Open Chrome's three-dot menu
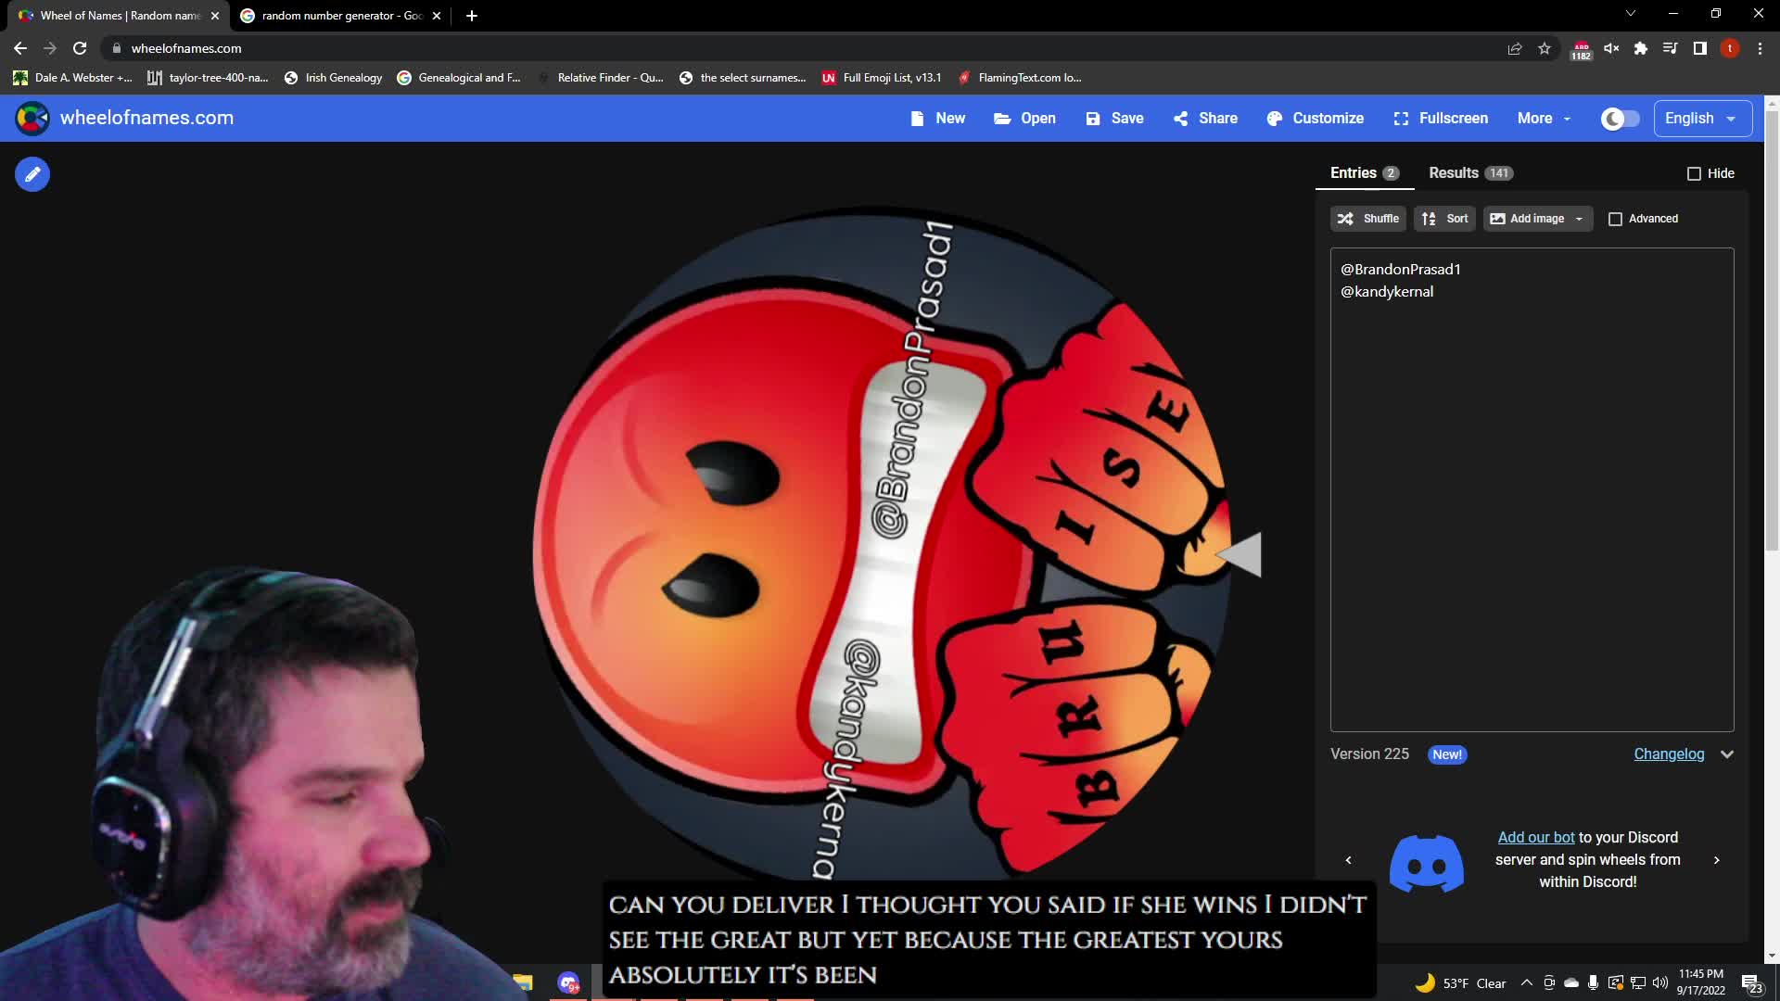Image resolution: width=1780 pixels, height=1001 pixels. pyautogui.click(x=1760, y=48)
